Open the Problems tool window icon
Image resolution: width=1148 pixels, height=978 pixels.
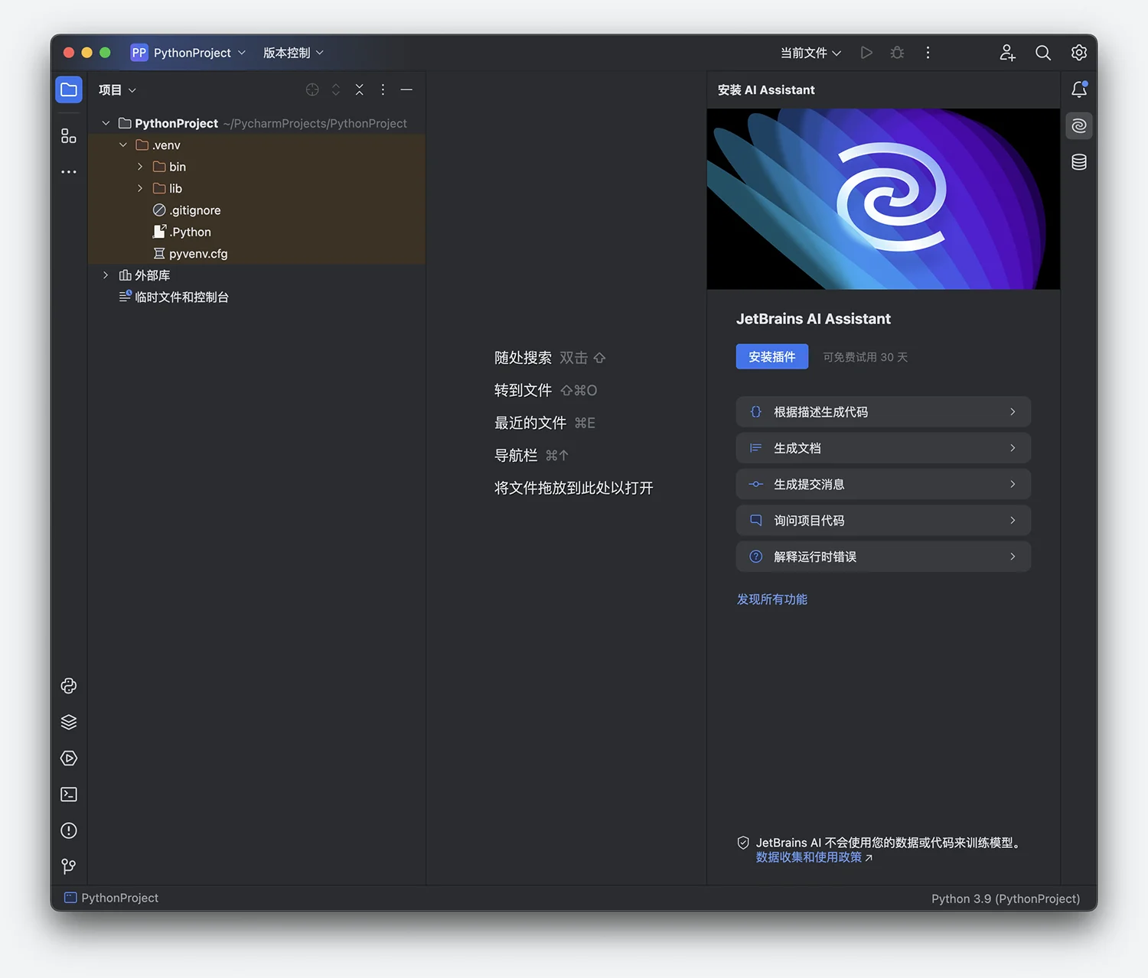coord(69,830)
